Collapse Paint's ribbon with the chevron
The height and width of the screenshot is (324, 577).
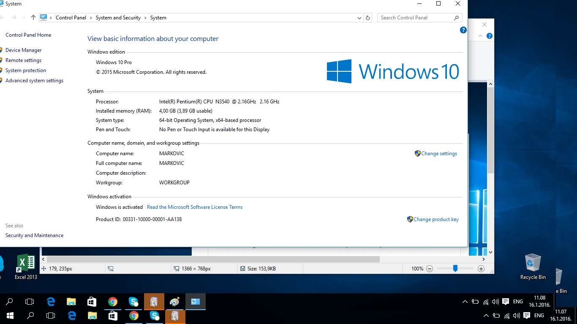480,36
